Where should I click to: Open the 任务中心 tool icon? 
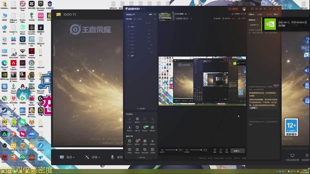click(129, 142)
